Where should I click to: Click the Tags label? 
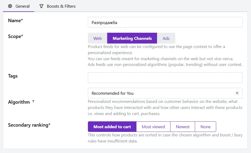coord(13,76)
